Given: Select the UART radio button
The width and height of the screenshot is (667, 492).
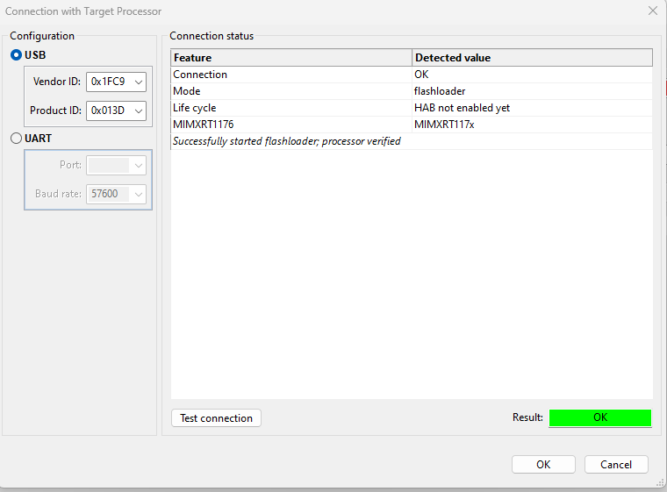Looking at the screenshot, I should tap(16, 138).
